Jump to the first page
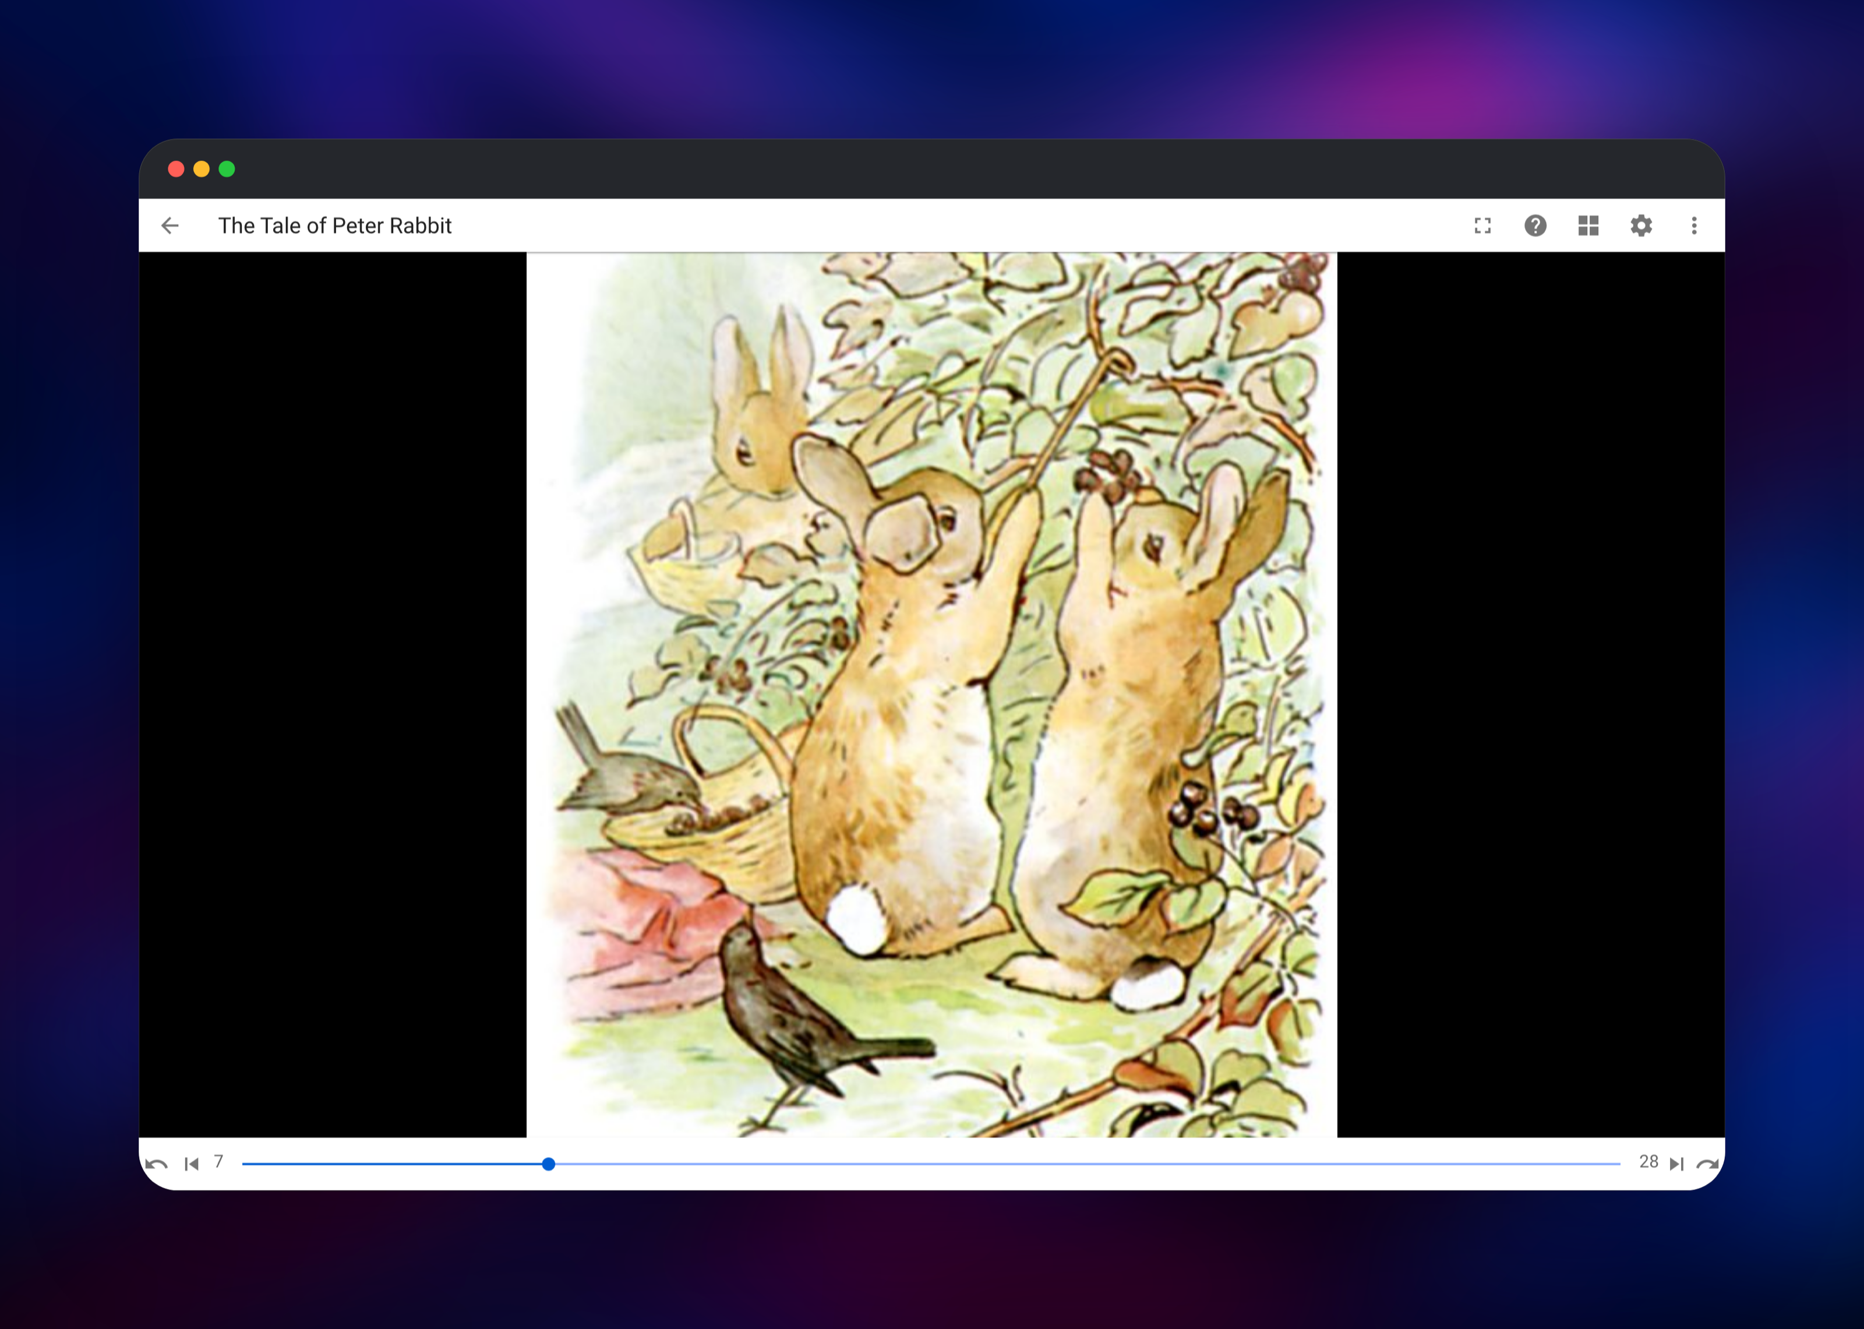Screen dimensions: 1864x1329 (x=192, y=1164)
